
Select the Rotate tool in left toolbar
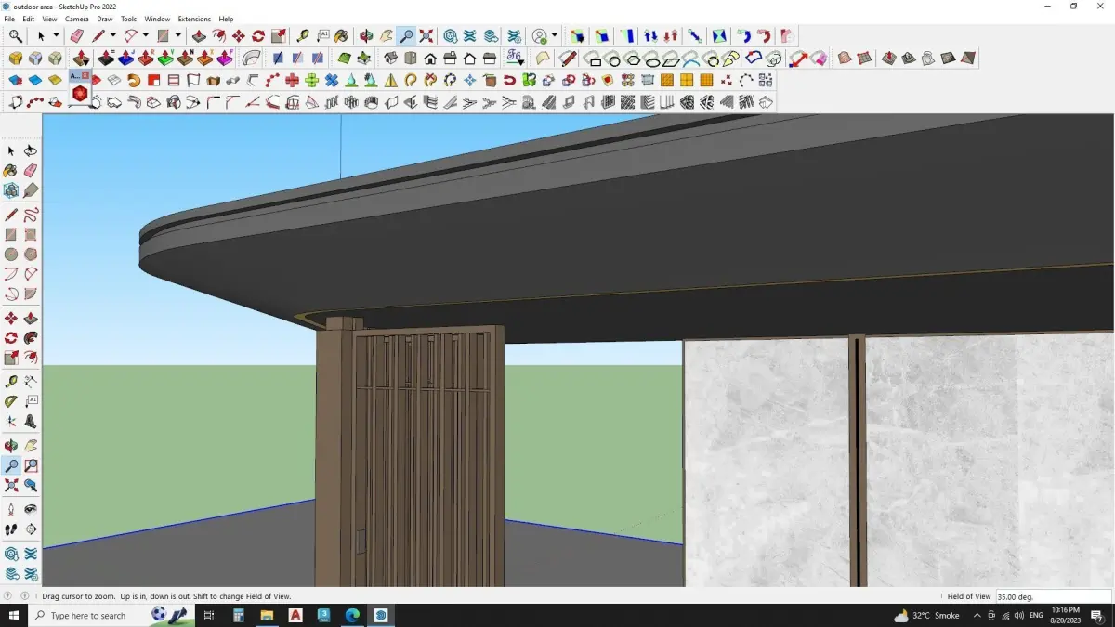tap(11, 338)
